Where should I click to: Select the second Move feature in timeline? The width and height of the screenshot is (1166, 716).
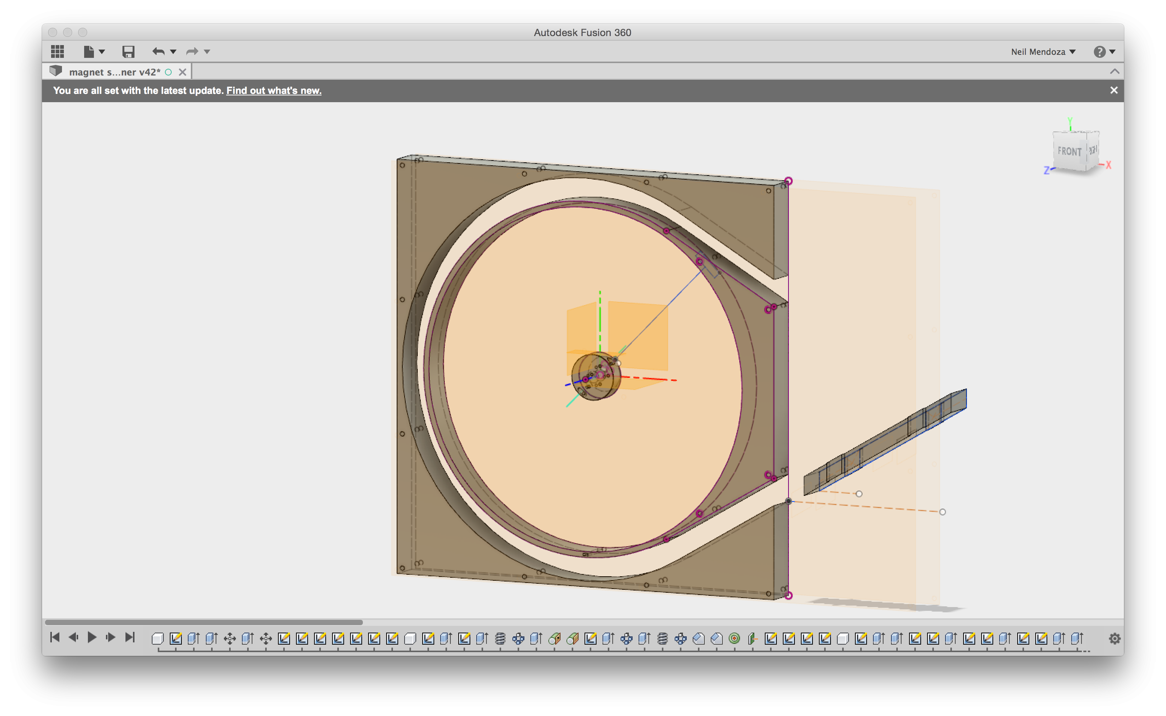(x=266, y=639)
